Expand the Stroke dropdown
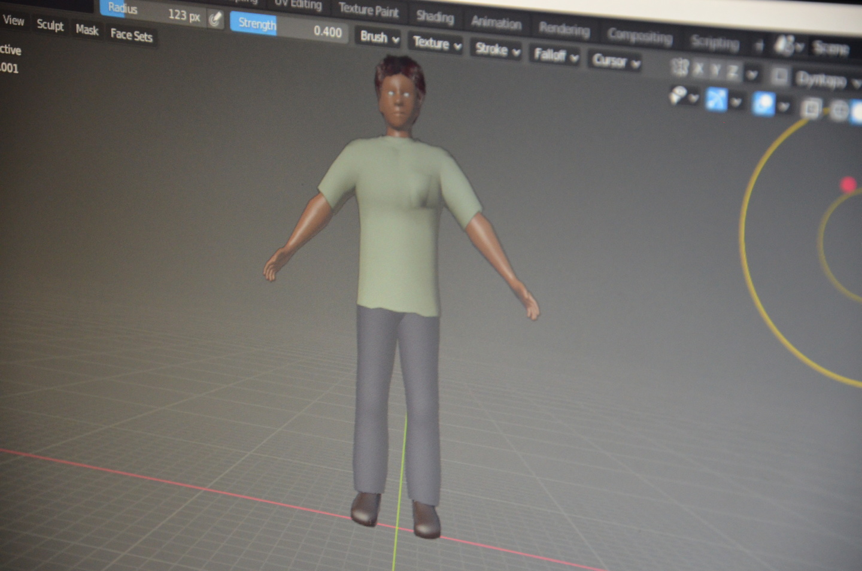Screen dimensions: 862x571 pyautogui.click(x=497, y=50)
